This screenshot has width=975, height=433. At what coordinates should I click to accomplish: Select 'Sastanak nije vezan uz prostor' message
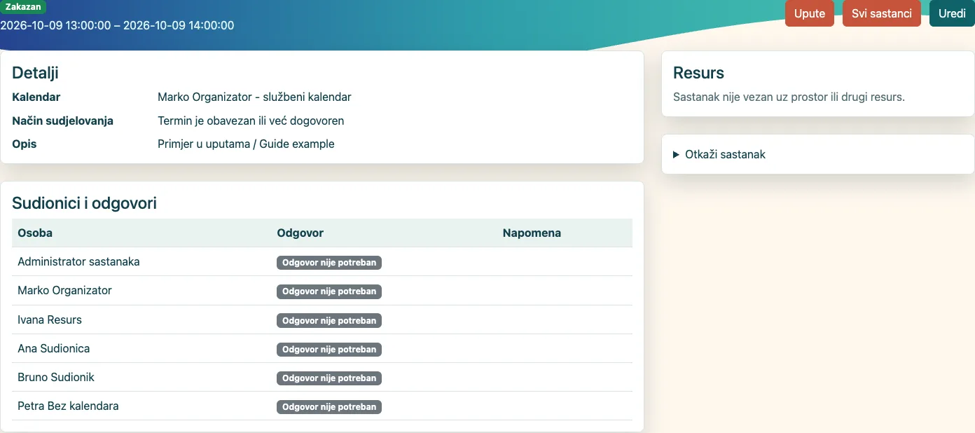[789, 97]
